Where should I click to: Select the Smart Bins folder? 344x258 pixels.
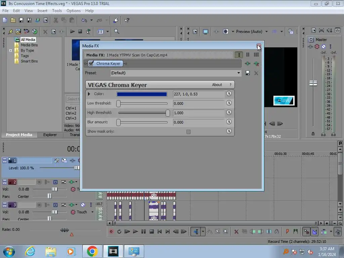pyautogui.click(x=29, y=61)
